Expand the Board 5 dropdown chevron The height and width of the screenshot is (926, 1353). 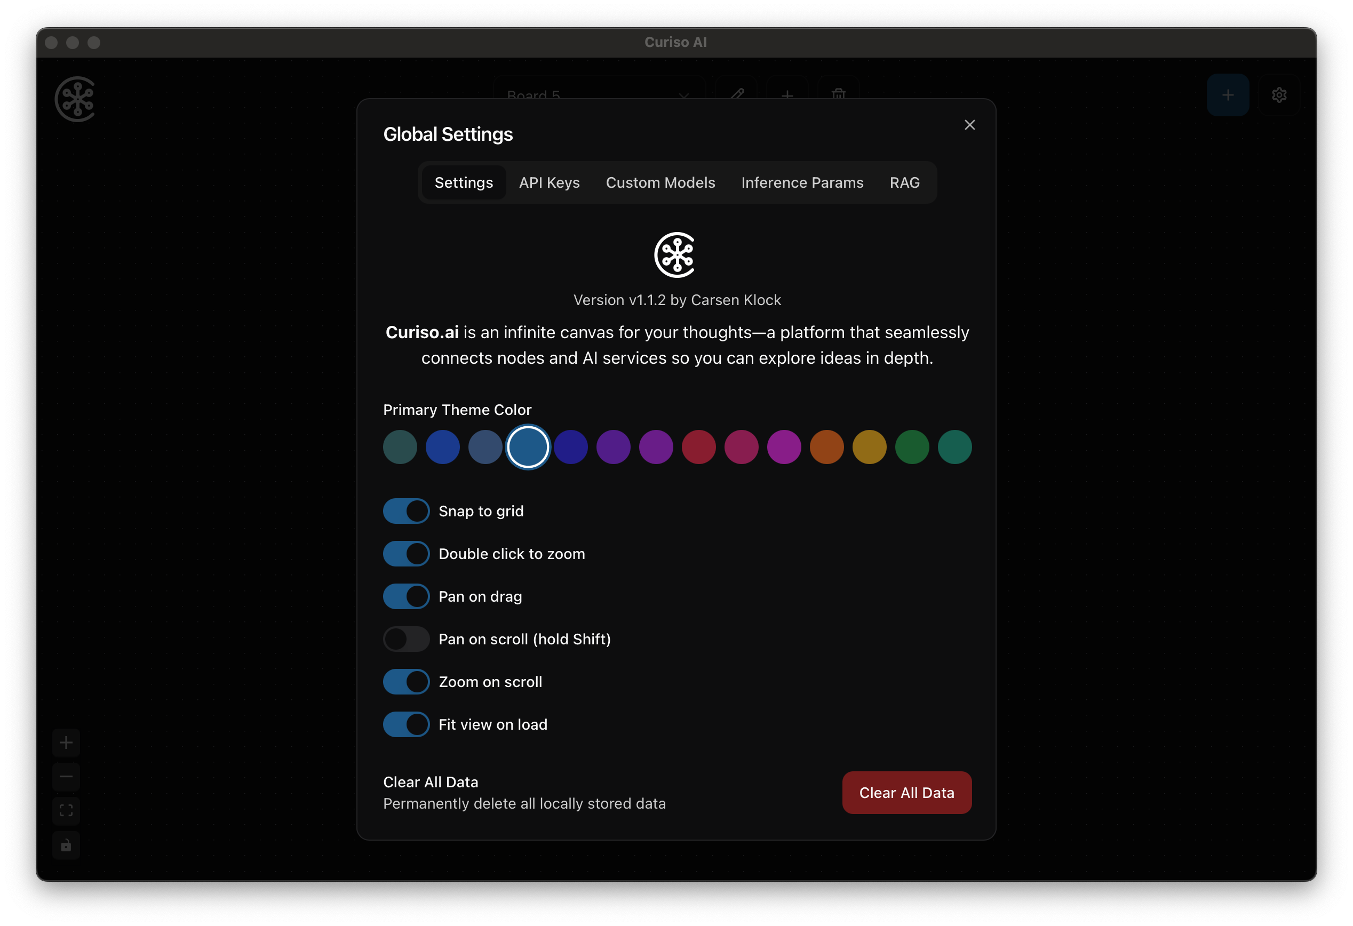683,94
